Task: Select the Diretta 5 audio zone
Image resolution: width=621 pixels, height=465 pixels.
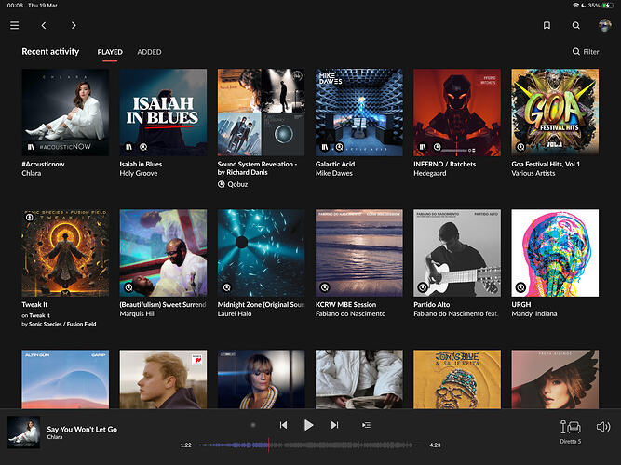Action: (x=570, y=431)
